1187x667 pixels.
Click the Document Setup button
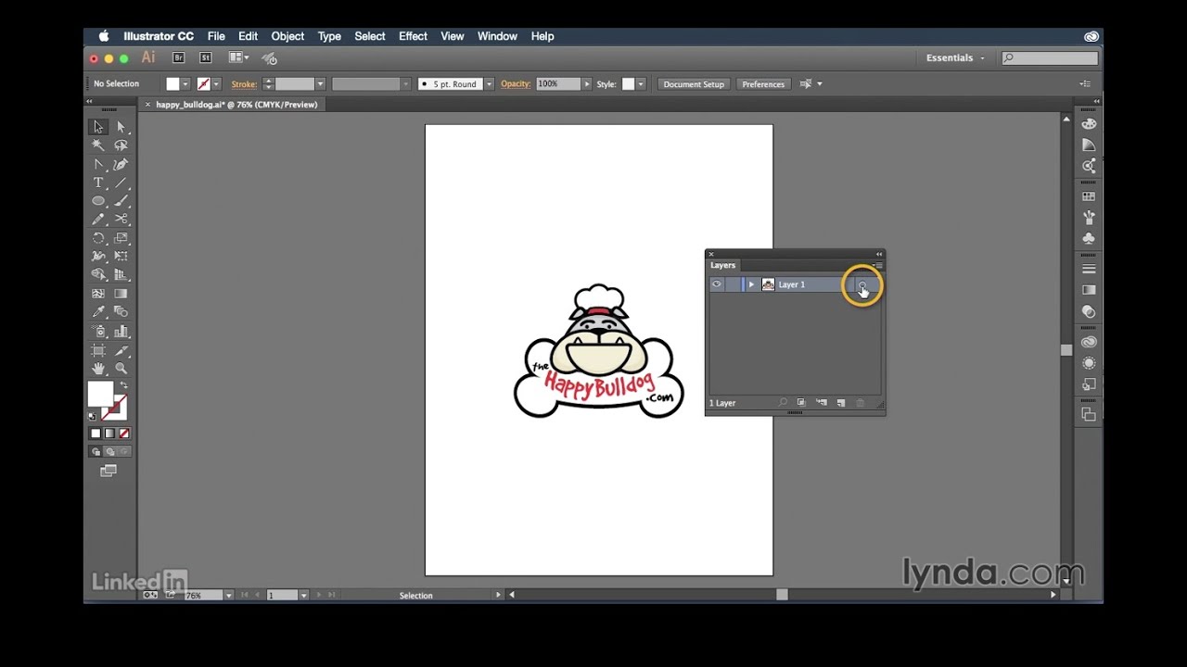(x=694, y=84)
